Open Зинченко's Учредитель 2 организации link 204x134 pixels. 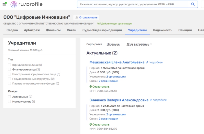(116, 114)
